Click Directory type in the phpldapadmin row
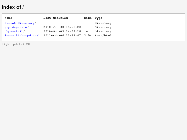 tap(103, 27)
